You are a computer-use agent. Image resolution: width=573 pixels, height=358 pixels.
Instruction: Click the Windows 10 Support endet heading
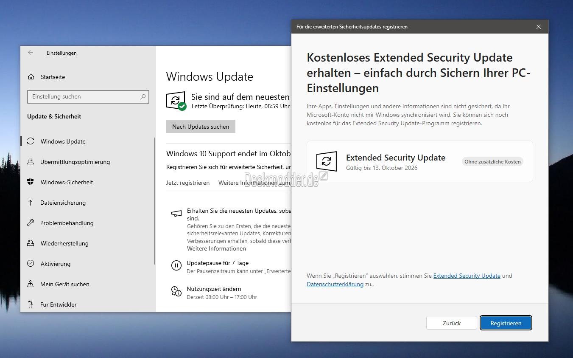point(228,153)
